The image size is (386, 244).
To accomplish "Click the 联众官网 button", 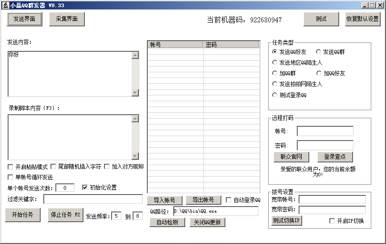I will click(291, 157).
